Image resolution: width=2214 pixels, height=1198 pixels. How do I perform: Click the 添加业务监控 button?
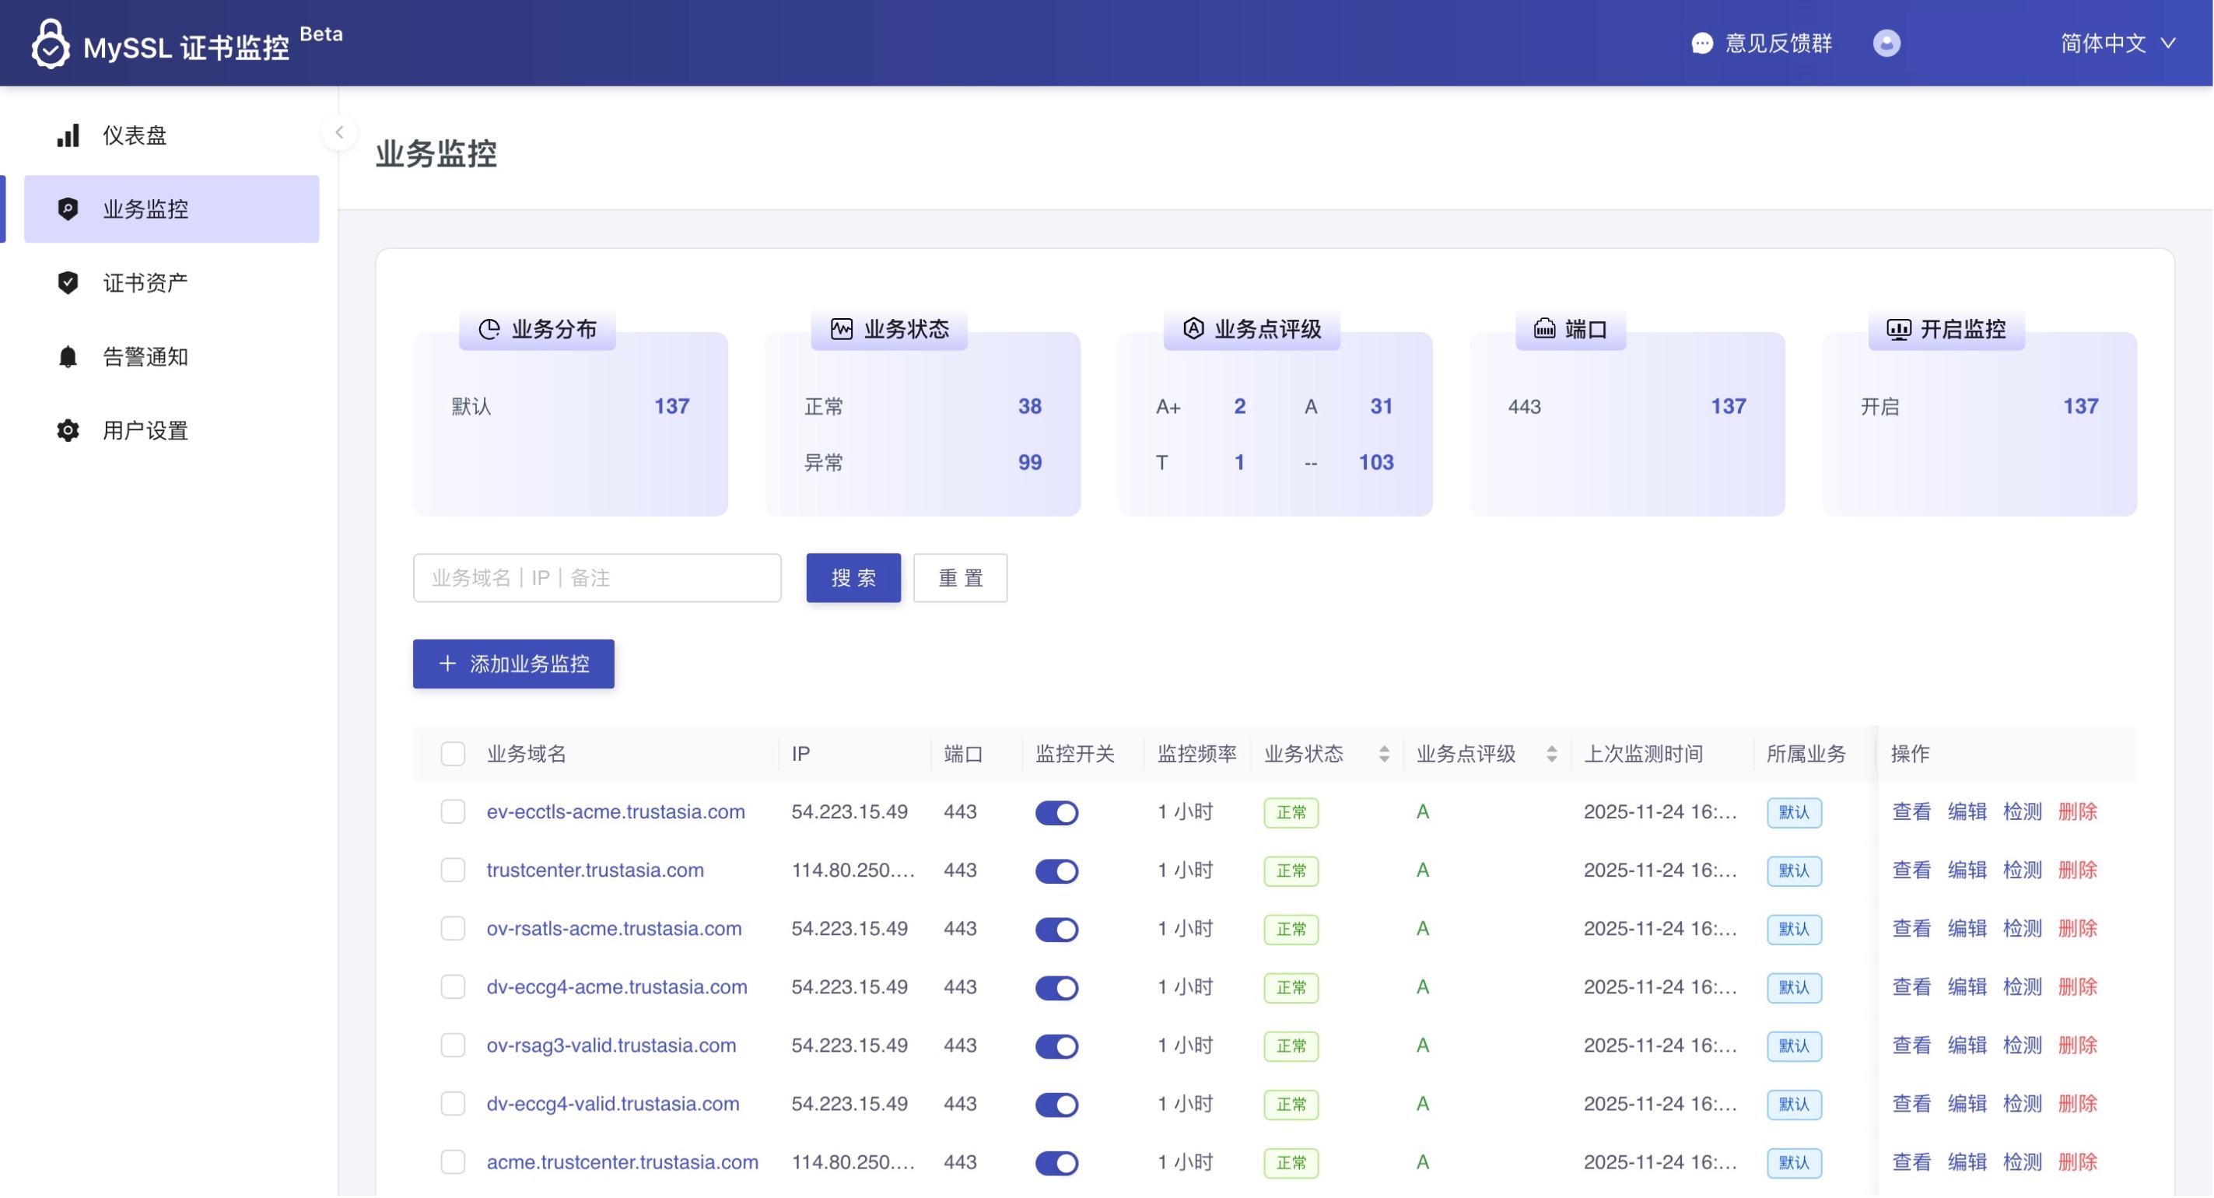pyautogui.click(x=513, y=664)
